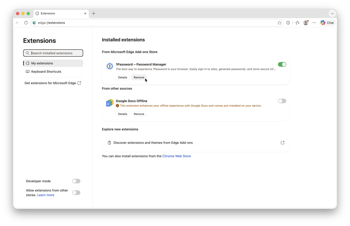Image resolution: width=350 pixels, height=226 pixels.
Task: Open the profile avatar icon
Action: [306, 23]
